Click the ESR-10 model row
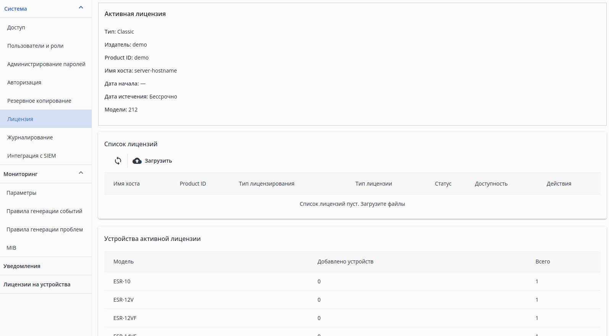This screenshot has height=336, width=609. coord(122,281)
